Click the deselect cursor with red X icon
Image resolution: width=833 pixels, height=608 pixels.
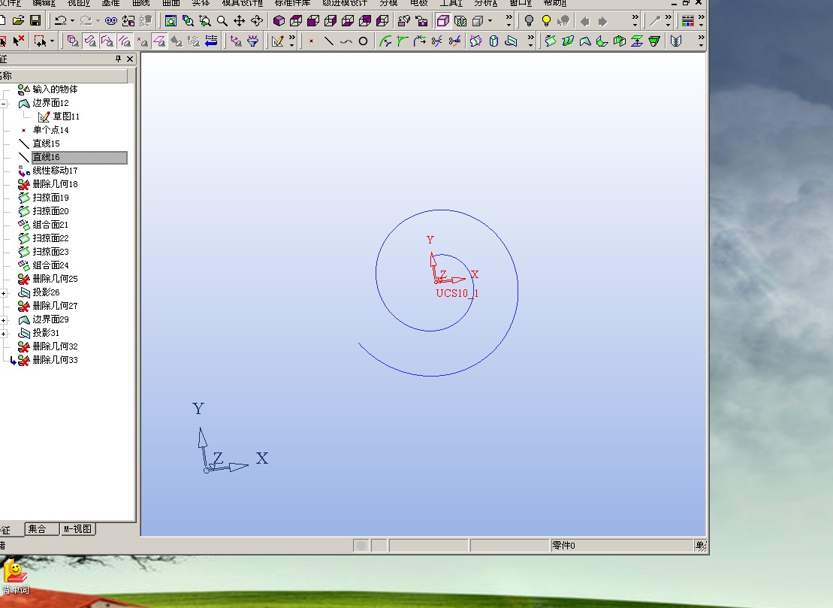19,41
